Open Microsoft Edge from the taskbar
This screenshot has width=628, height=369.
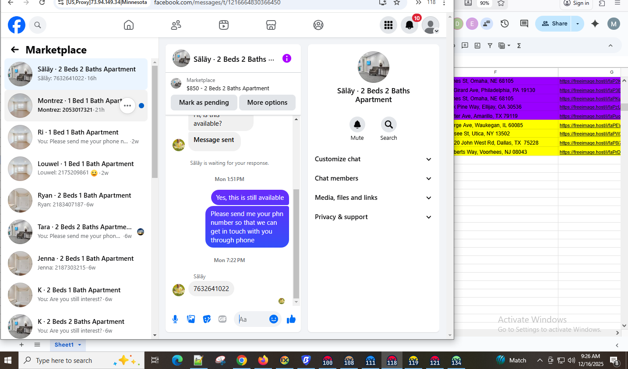click(x=177, y=360)
